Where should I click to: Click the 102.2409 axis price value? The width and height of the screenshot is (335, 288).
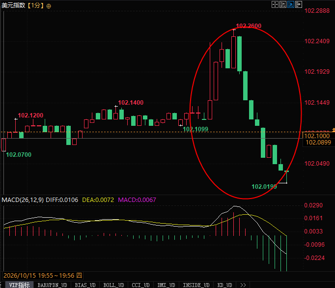(317, 41)
